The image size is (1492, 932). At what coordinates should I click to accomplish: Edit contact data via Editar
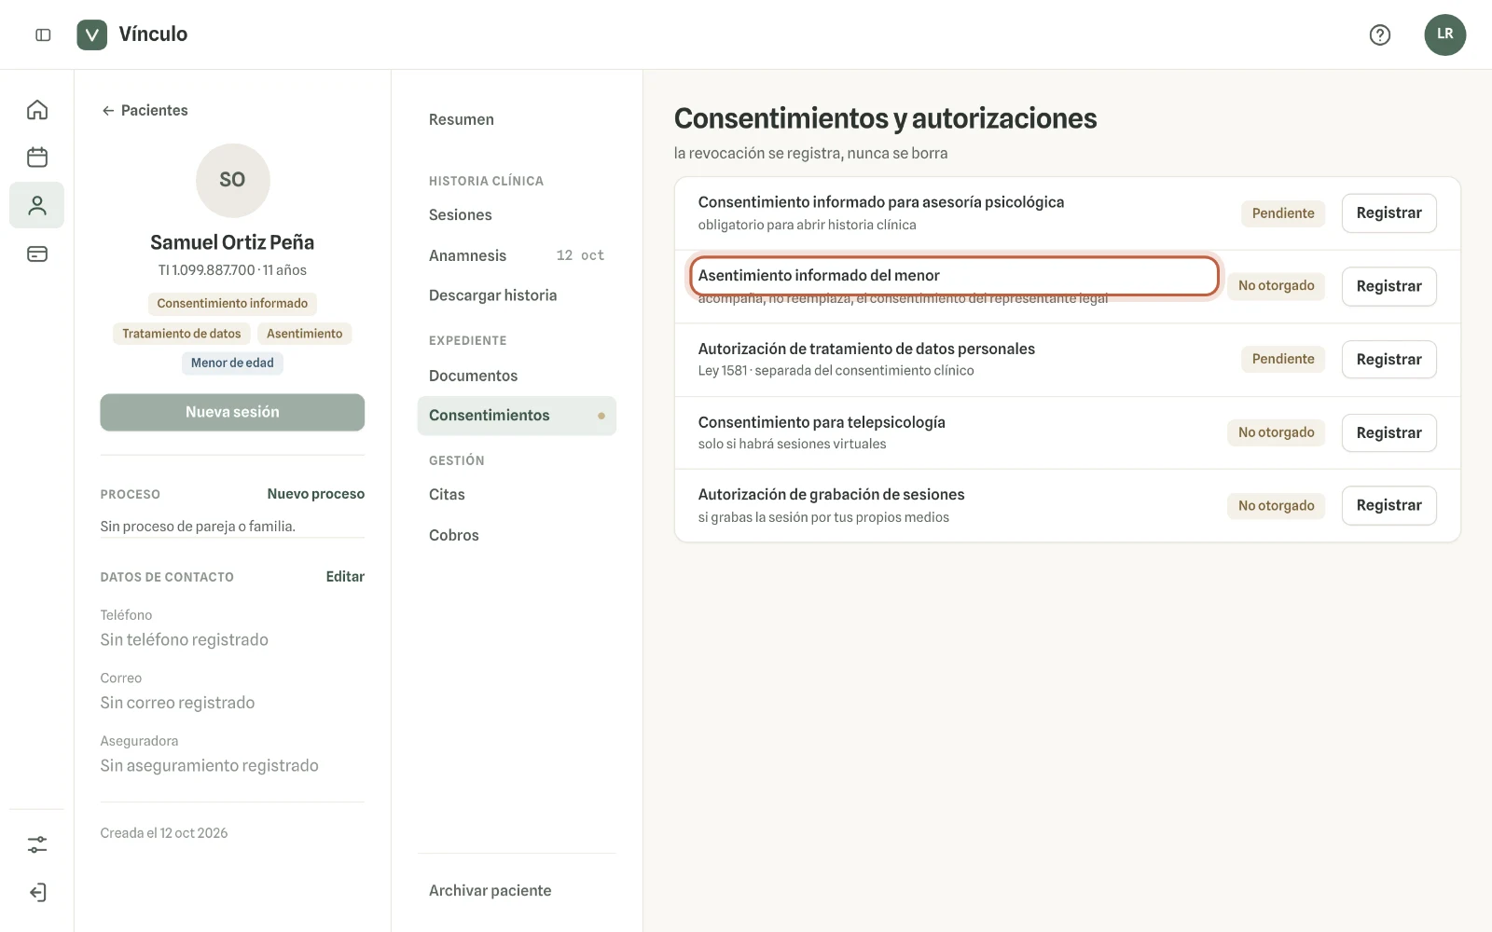point(345,577)
